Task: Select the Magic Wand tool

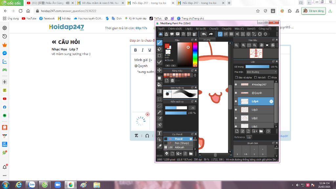Action: [x=159, y=112]
